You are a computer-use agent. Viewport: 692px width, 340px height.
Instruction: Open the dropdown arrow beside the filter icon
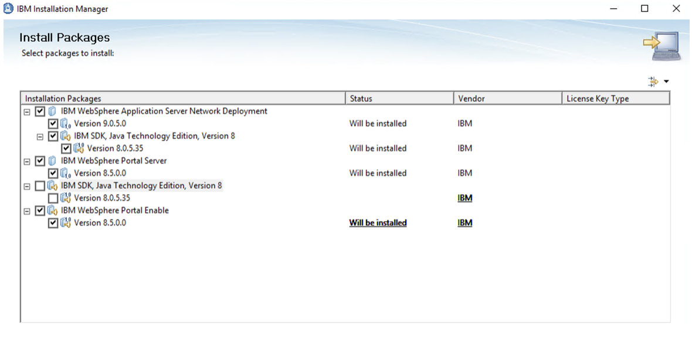[666, 81]
